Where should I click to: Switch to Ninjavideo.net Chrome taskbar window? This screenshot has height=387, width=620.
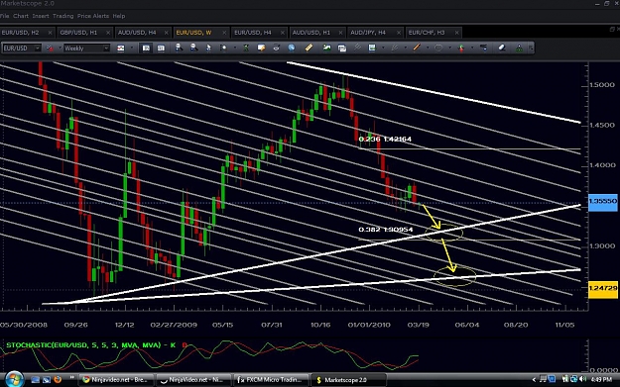click(x=116, y=380)
